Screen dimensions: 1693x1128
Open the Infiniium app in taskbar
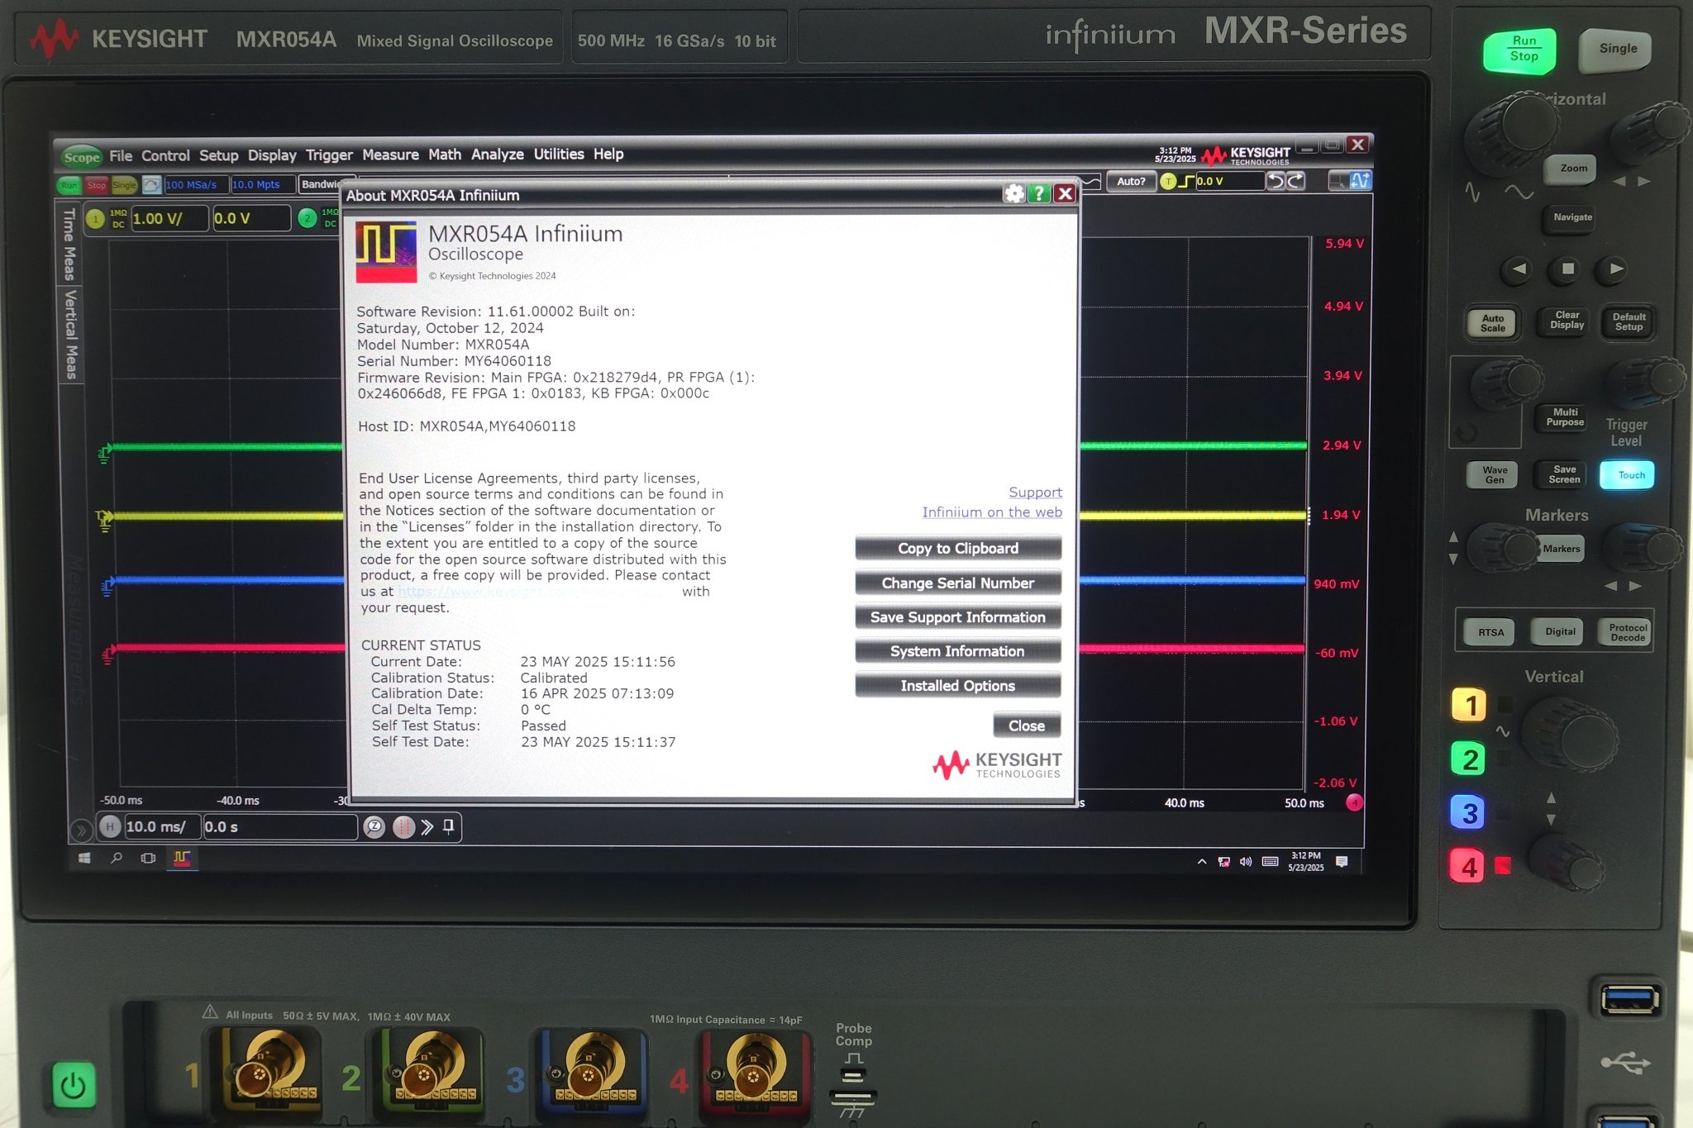click(x=182, y=859)
